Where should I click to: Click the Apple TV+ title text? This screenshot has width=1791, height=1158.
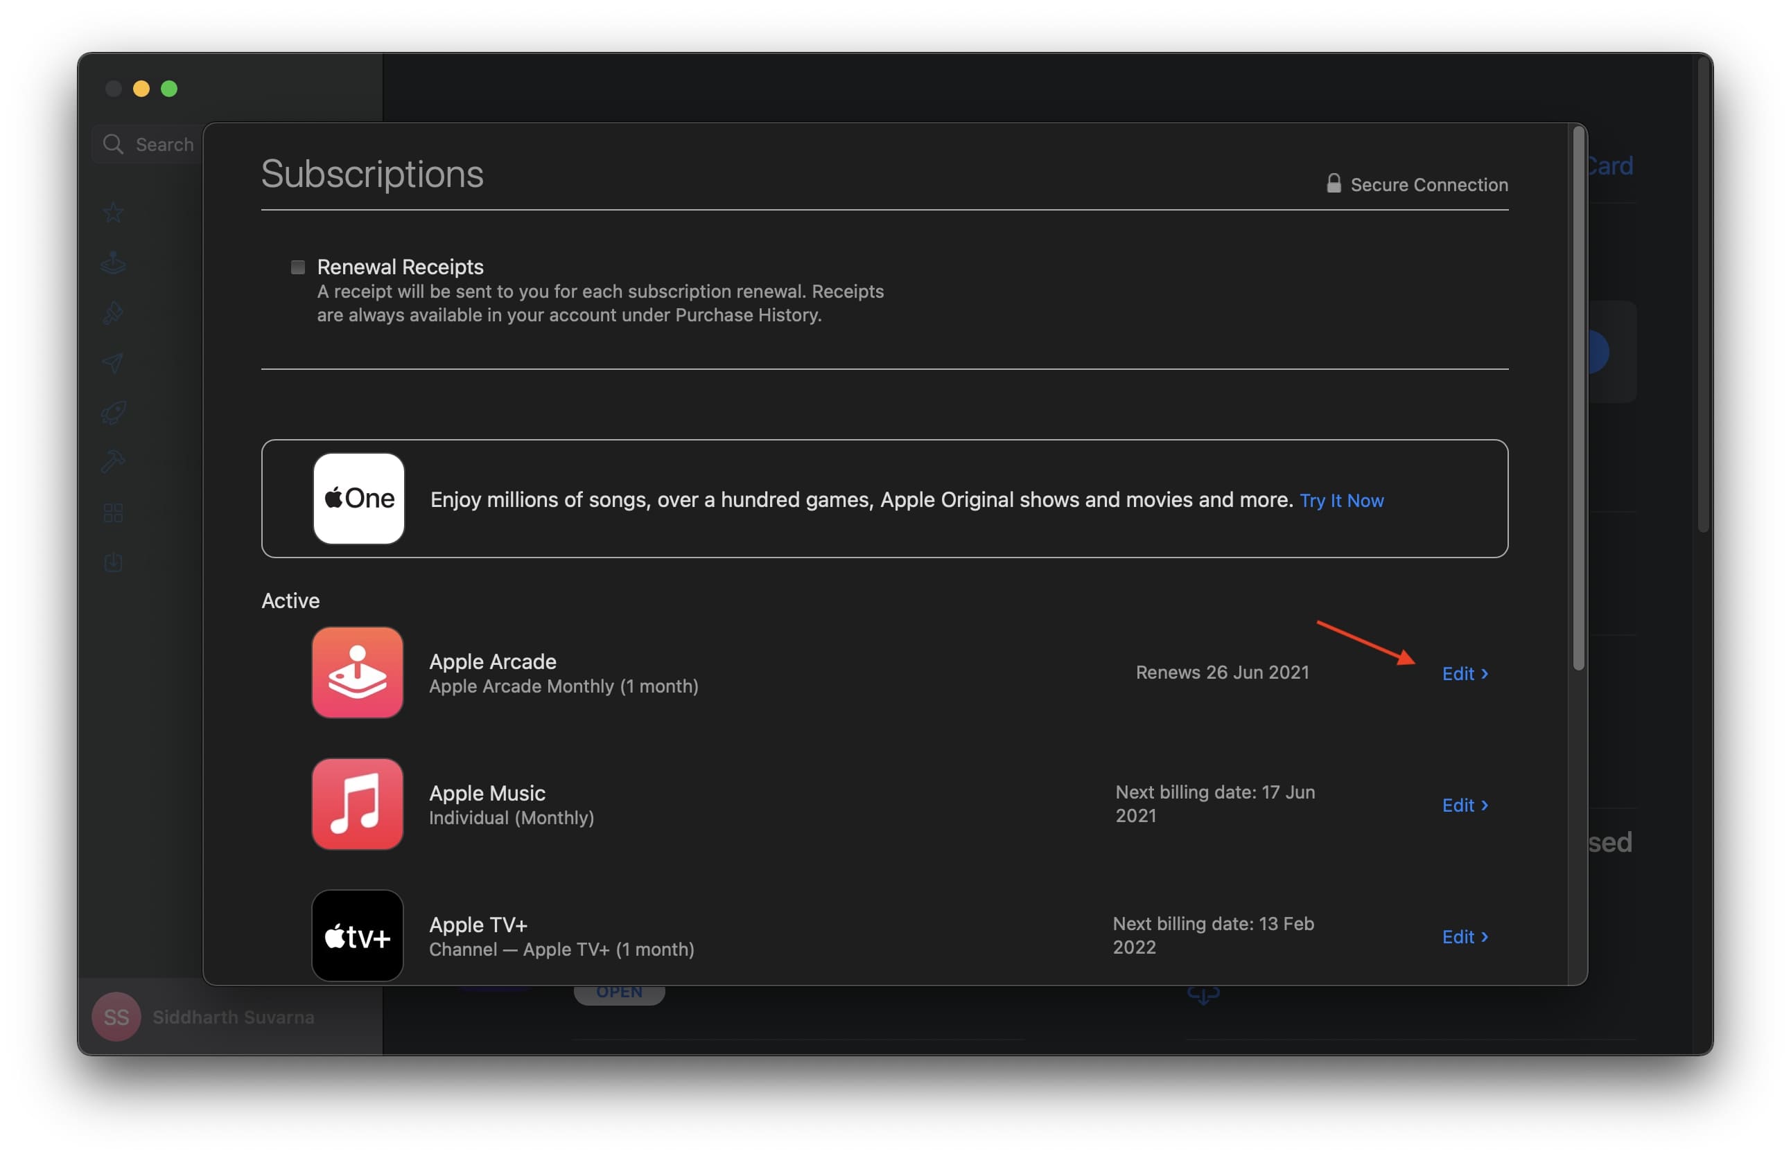pyautogui.click(x=478, y=925)
